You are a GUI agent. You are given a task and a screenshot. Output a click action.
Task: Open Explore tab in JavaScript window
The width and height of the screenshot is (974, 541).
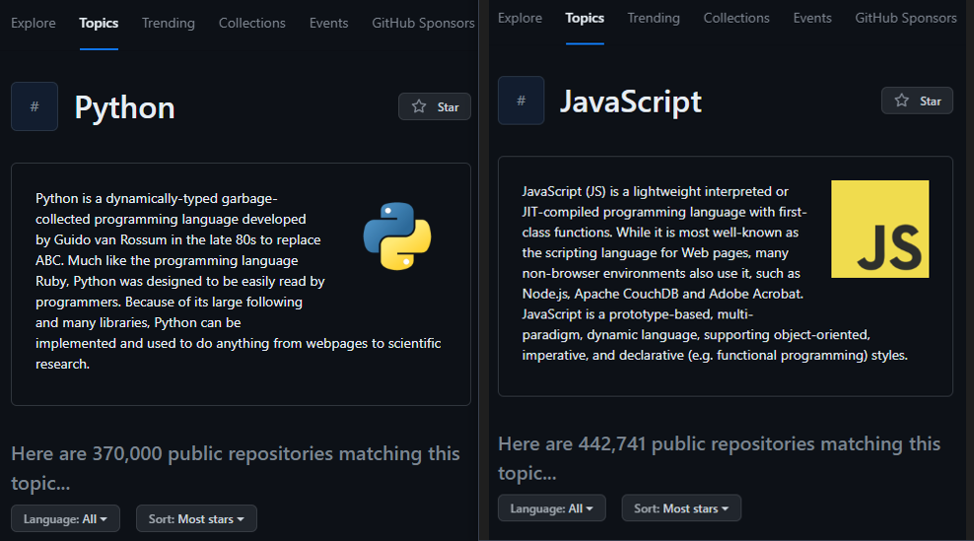coord(520,18)
